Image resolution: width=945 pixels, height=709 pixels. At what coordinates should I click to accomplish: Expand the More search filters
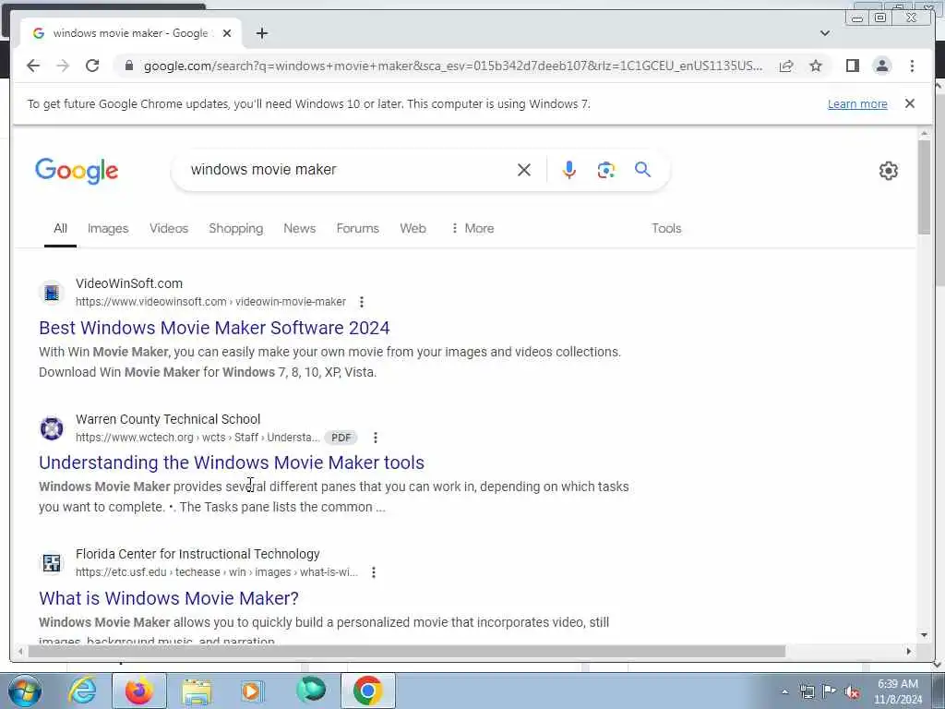click(x=472, y=229)
